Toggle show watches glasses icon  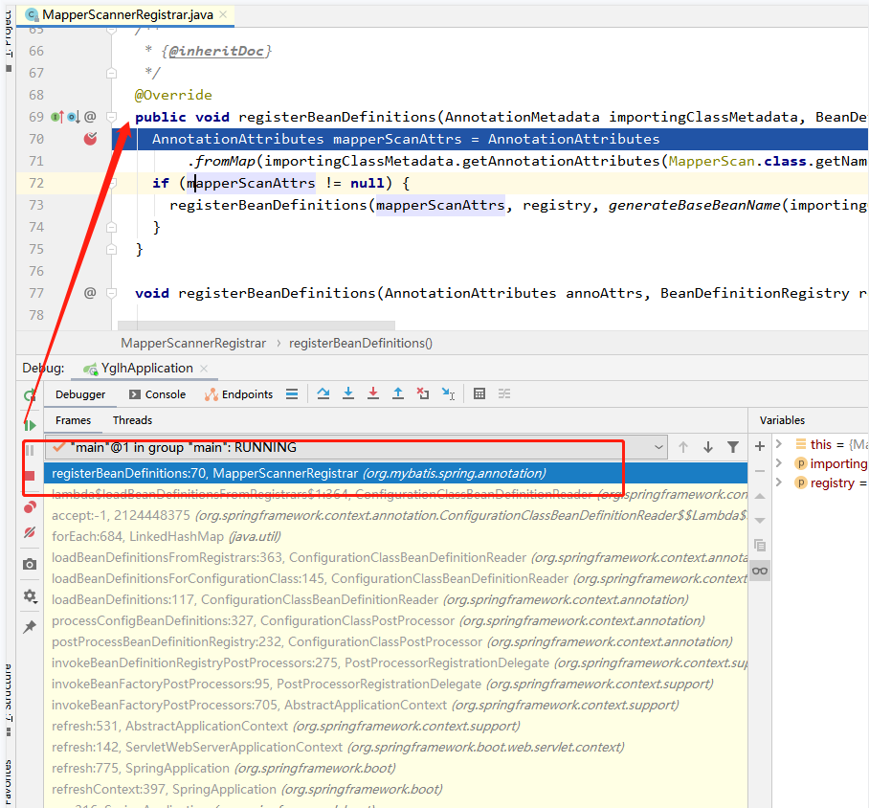pyautogui.click(x=760, y=571)
